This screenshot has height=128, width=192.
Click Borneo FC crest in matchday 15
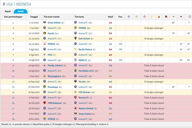75,97
